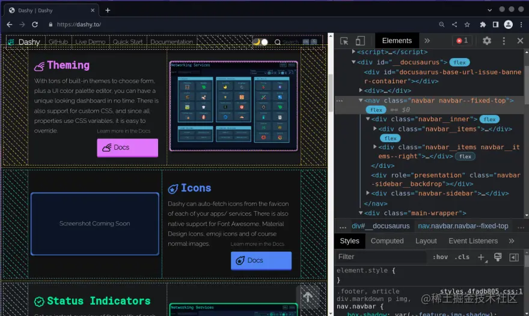Toggle the :hov element state panel

(440, 257)
